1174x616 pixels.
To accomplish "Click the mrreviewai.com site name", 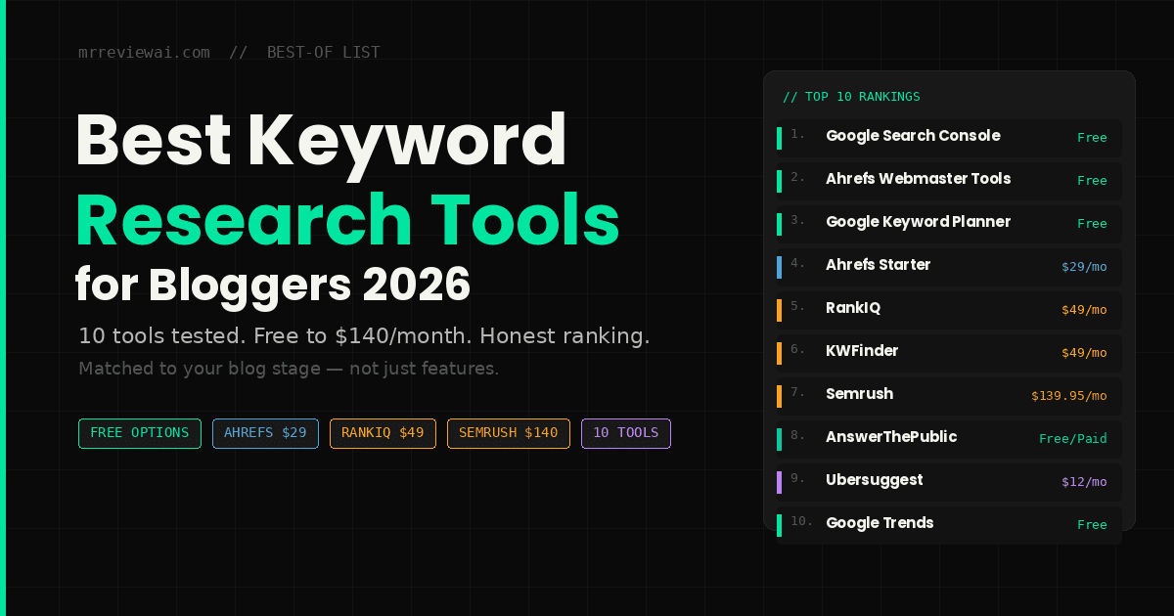I will (x=144, y=53).
